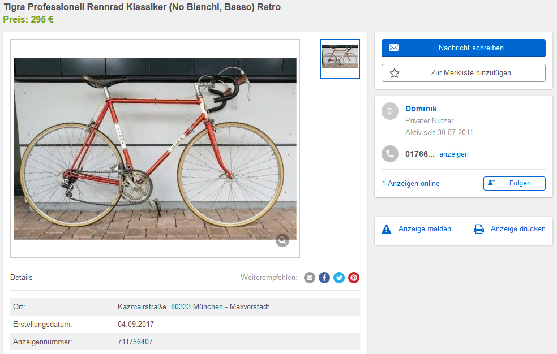Follow the seller with Folgen button
557x354 pixels.
tap(514, 183)
